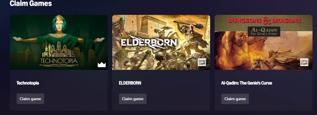Click the crown icon on Technotopia artwork
The height and width of the screenshot is (115, 317).
coord(102,65)
